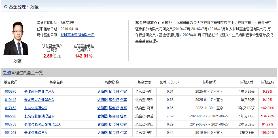
Task: Click 刘疆 link in funds list heading
Action: point(7,73)
